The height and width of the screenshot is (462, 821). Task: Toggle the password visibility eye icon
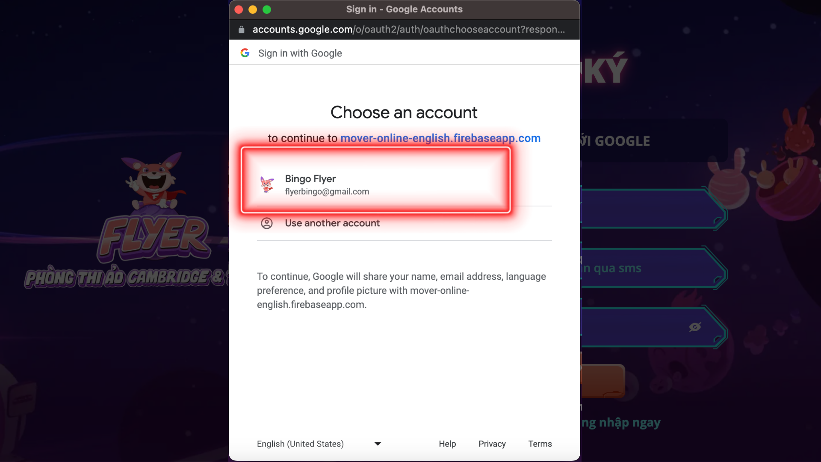point(695,327)
